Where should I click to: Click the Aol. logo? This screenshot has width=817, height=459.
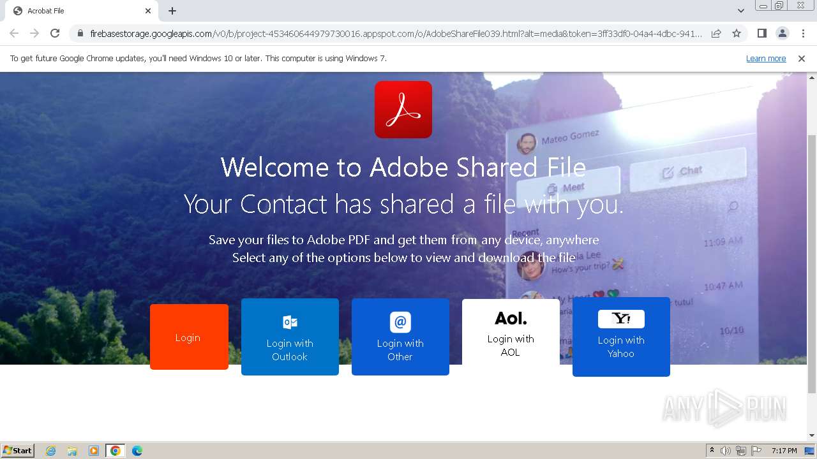[x=511, y=318]
